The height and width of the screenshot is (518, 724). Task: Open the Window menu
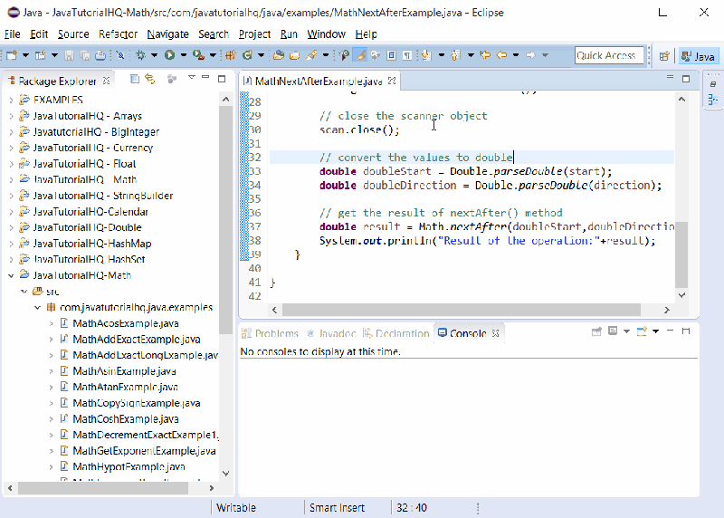[326, 34]
